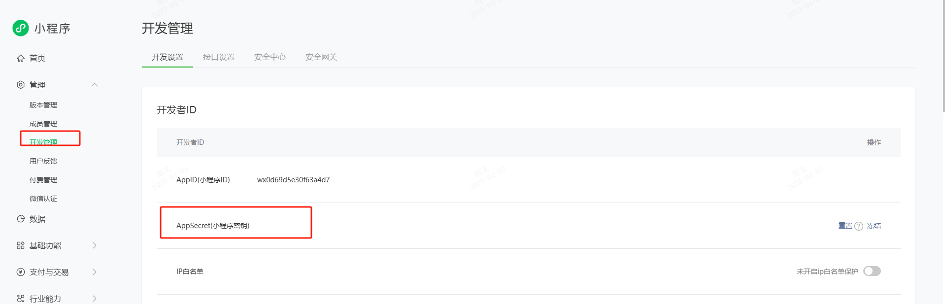Viewport: 945px width, 304px height.
Task: Click the 管理 section icon
Action: click(20, 84)
